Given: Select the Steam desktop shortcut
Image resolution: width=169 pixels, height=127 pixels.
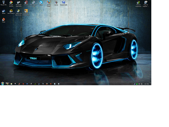Looking at the screenshot, I should pyautogui.click(x=4, y=11).
